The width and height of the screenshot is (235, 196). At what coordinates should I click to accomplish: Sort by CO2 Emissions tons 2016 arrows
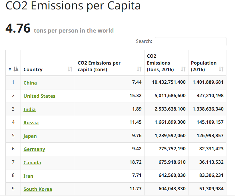183,69
